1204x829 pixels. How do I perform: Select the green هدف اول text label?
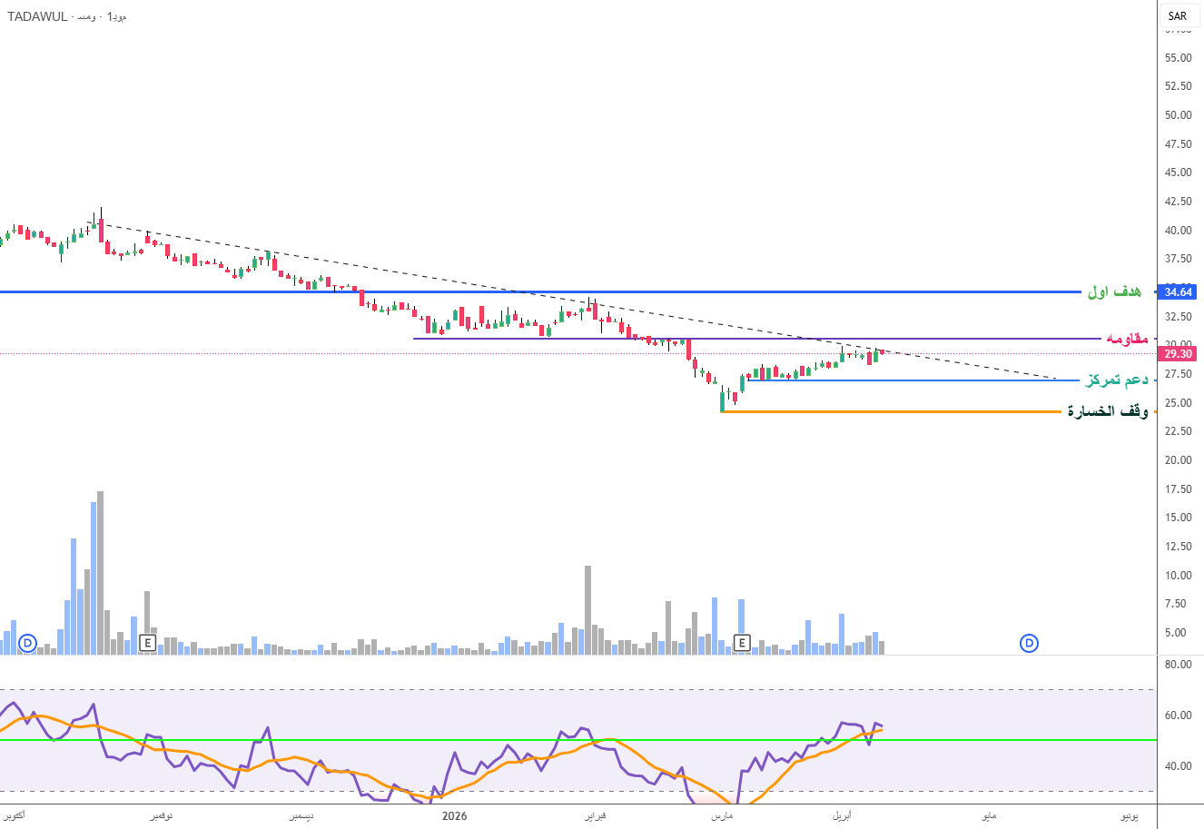pyautogui.click(x=1114, y=291)
